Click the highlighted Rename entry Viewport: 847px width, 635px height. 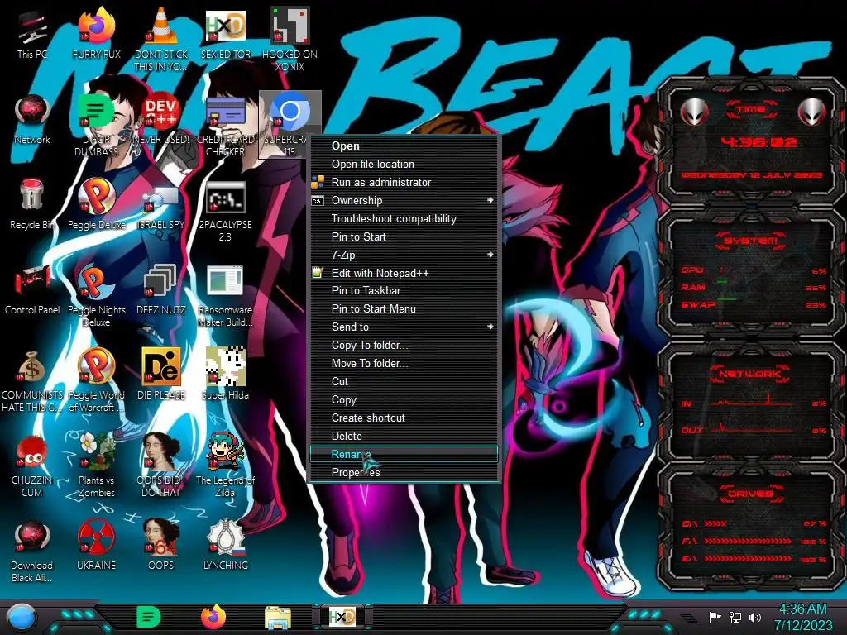[x=404, y=454]
